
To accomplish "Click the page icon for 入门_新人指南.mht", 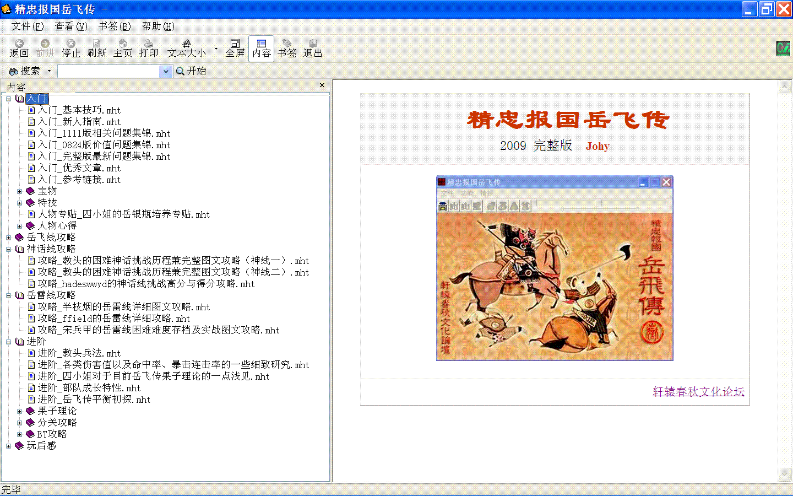I will click(x=31, y=122).
